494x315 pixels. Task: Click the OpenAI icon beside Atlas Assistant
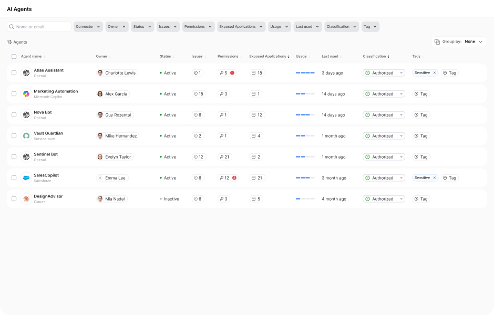pos(26,72)
